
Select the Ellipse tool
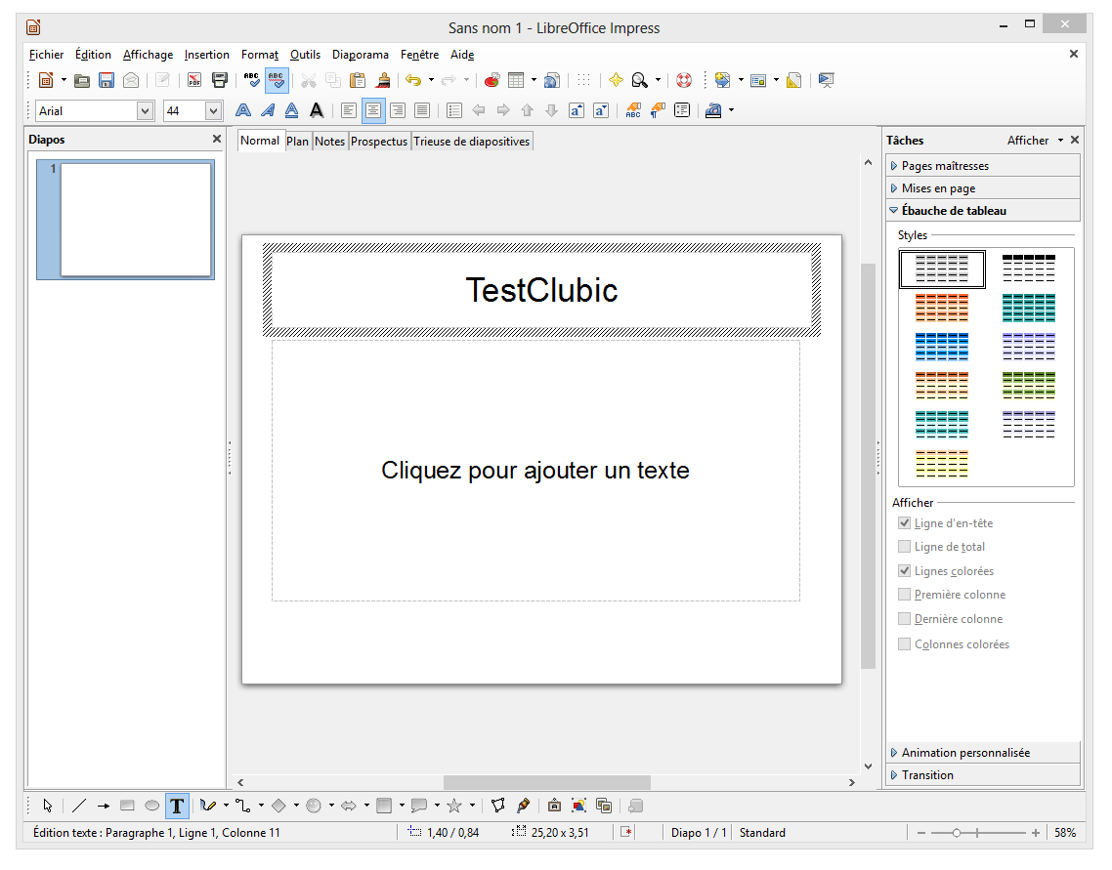(x=151, y=806)
